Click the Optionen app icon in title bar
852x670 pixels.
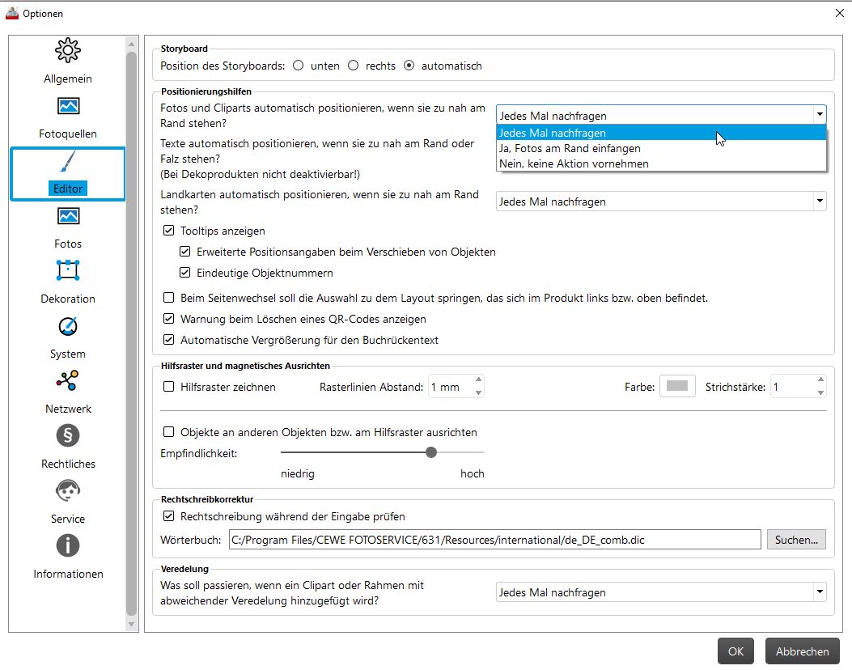tap(12, 13)
